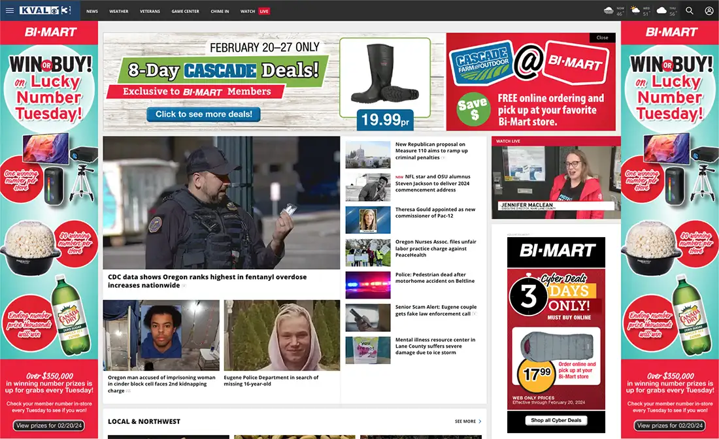
Task: Click the phone scam alert thumbnail
Action: [x=368, y=317]
